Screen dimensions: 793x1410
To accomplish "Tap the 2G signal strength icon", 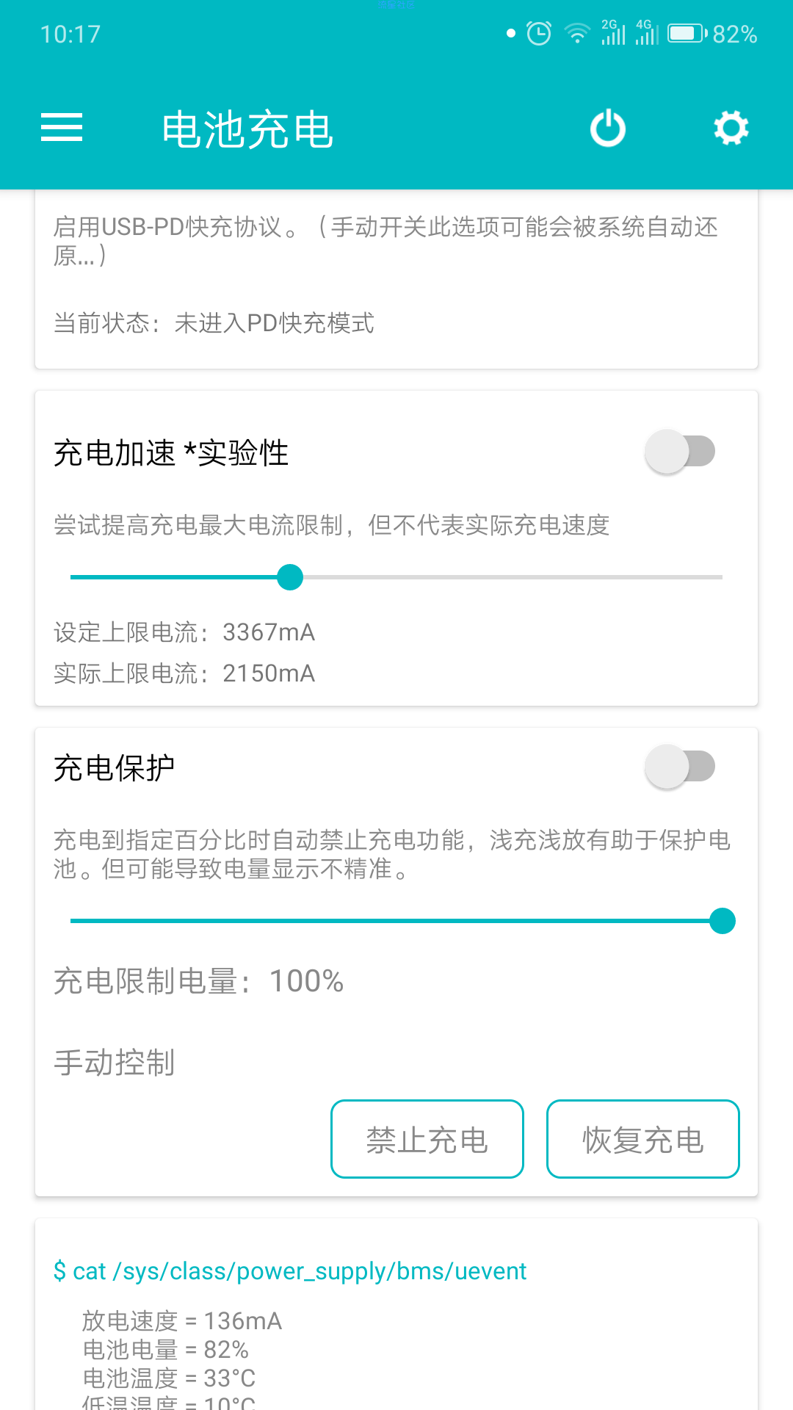I will (x=613, y=33).
